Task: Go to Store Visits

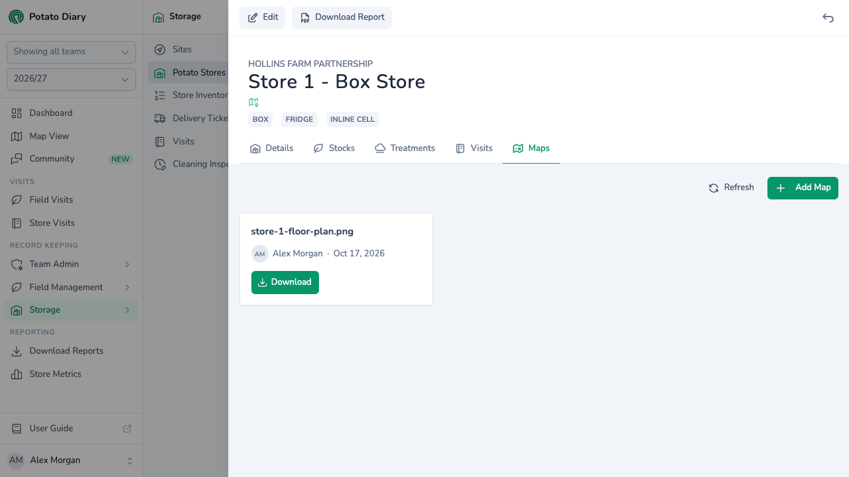Action: tap(72, 223)
